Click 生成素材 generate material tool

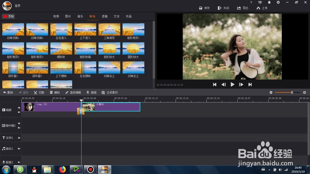tap(109, 93)
